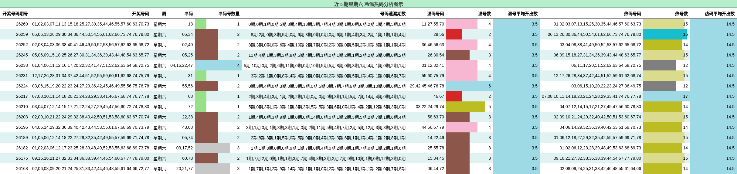Click warm codes 29,42,45,46,76,78
This screenshot has height=174, width=737.
point(427,86)
